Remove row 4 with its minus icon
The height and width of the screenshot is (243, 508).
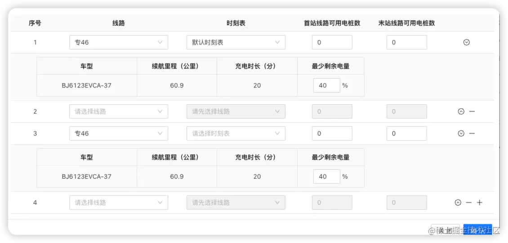point(469,203)
